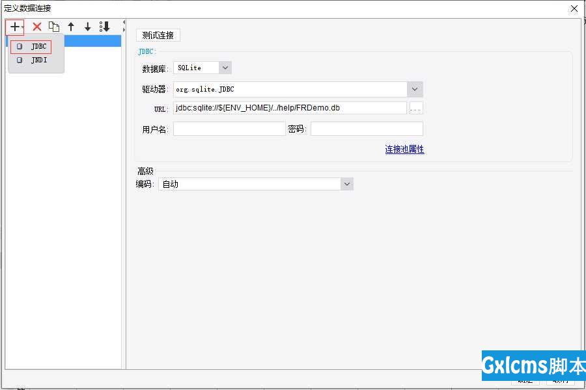Click the 测试连接 button
586x390 pixels.
[x=158, y=36]
